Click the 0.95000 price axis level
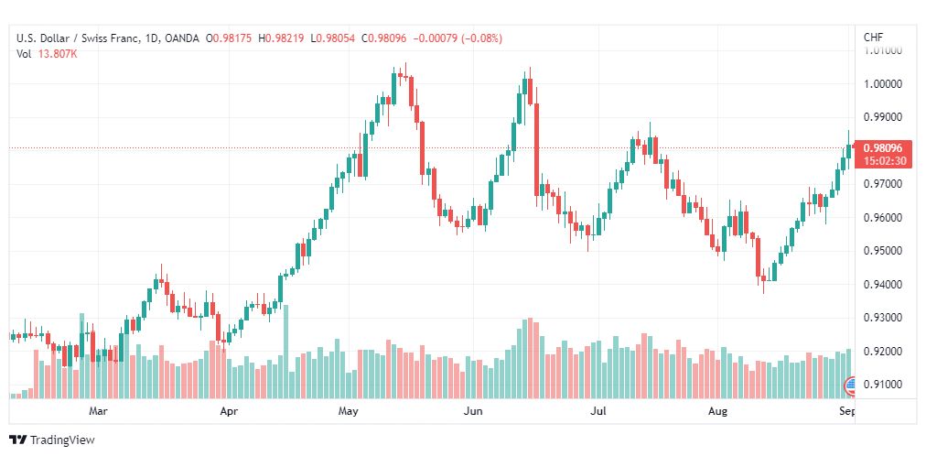Screen dimensions: 926x456 click(x=882, y=251)
